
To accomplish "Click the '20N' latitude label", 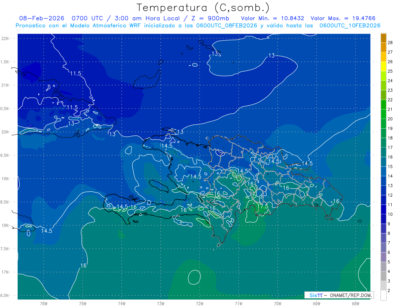I will coord(6,132).
